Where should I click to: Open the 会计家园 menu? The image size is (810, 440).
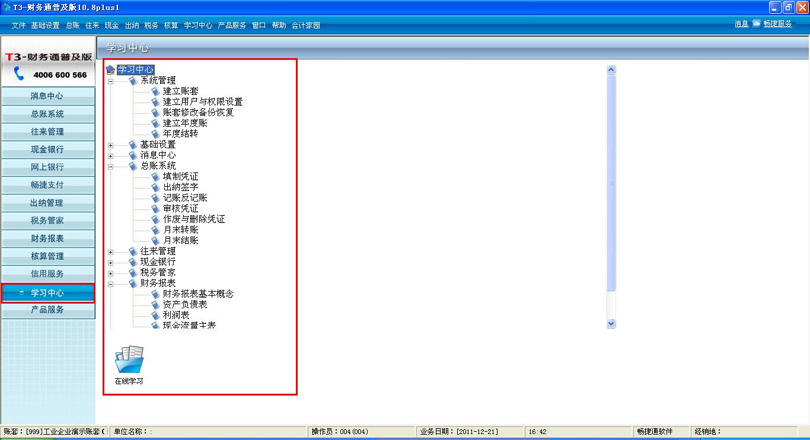[306, 25]
